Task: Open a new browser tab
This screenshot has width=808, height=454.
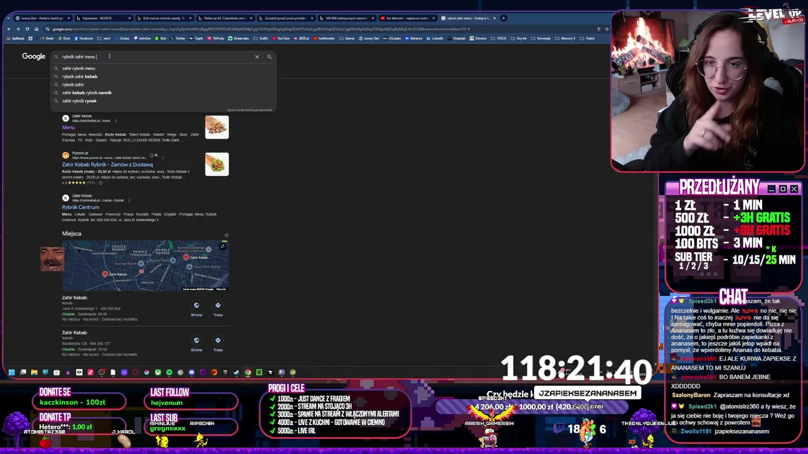Action: [503, 18]
